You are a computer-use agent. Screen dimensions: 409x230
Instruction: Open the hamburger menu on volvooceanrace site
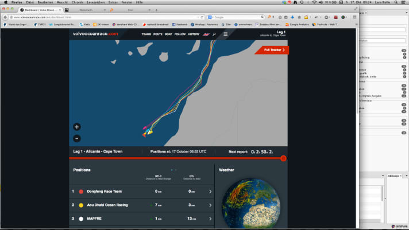pos(225,34)
